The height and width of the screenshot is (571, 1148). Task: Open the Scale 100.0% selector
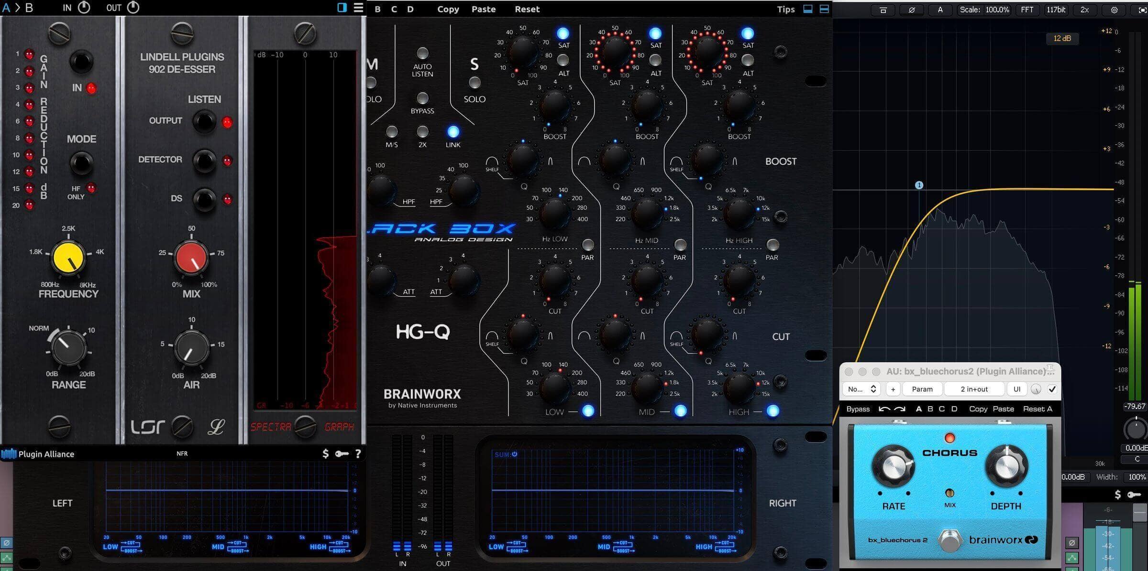click(x=984, y=10)
